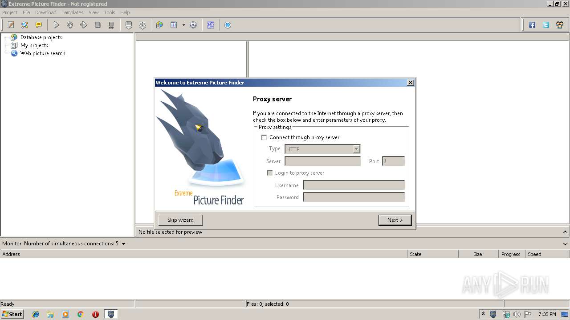570x320 pixels.
Task: Click the Progress column header
Action: [x=511, y=254]
